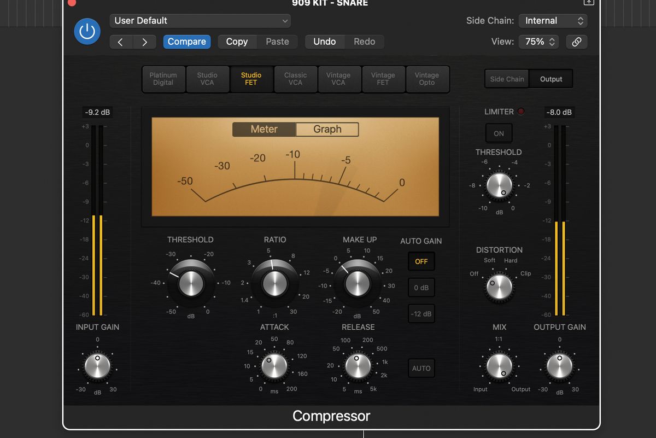Click the upward arrow icon in the top corner

[x=589, y=3]
